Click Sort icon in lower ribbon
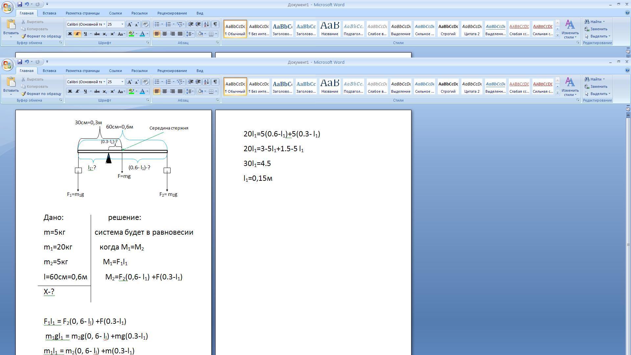This screenshot has height=355, width=631. pyautogui.click(x=206, y=82)
